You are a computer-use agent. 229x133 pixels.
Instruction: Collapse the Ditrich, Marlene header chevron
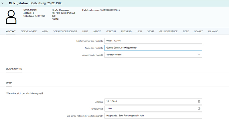(x=3, y=3)
